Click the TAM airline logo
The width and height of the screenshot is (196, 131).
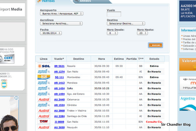pyautogui.click(x=44, y=122)
